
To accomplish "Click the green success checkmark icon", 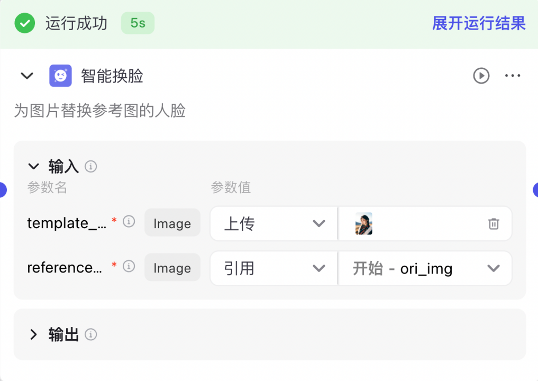I will pyautogui.click(x=24, y=23).
